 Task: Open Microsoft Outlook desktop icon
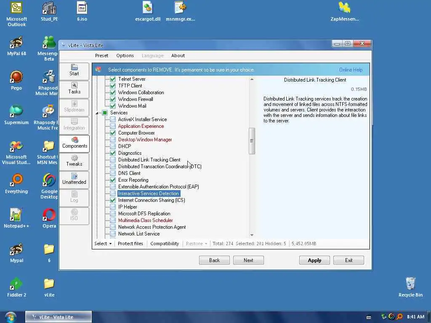[16, 14]
